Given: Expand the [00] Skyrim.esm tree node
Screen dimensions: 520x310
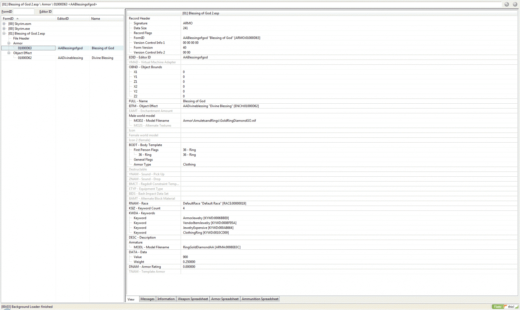Looking at the screenshot, I should tap(4, 24).
